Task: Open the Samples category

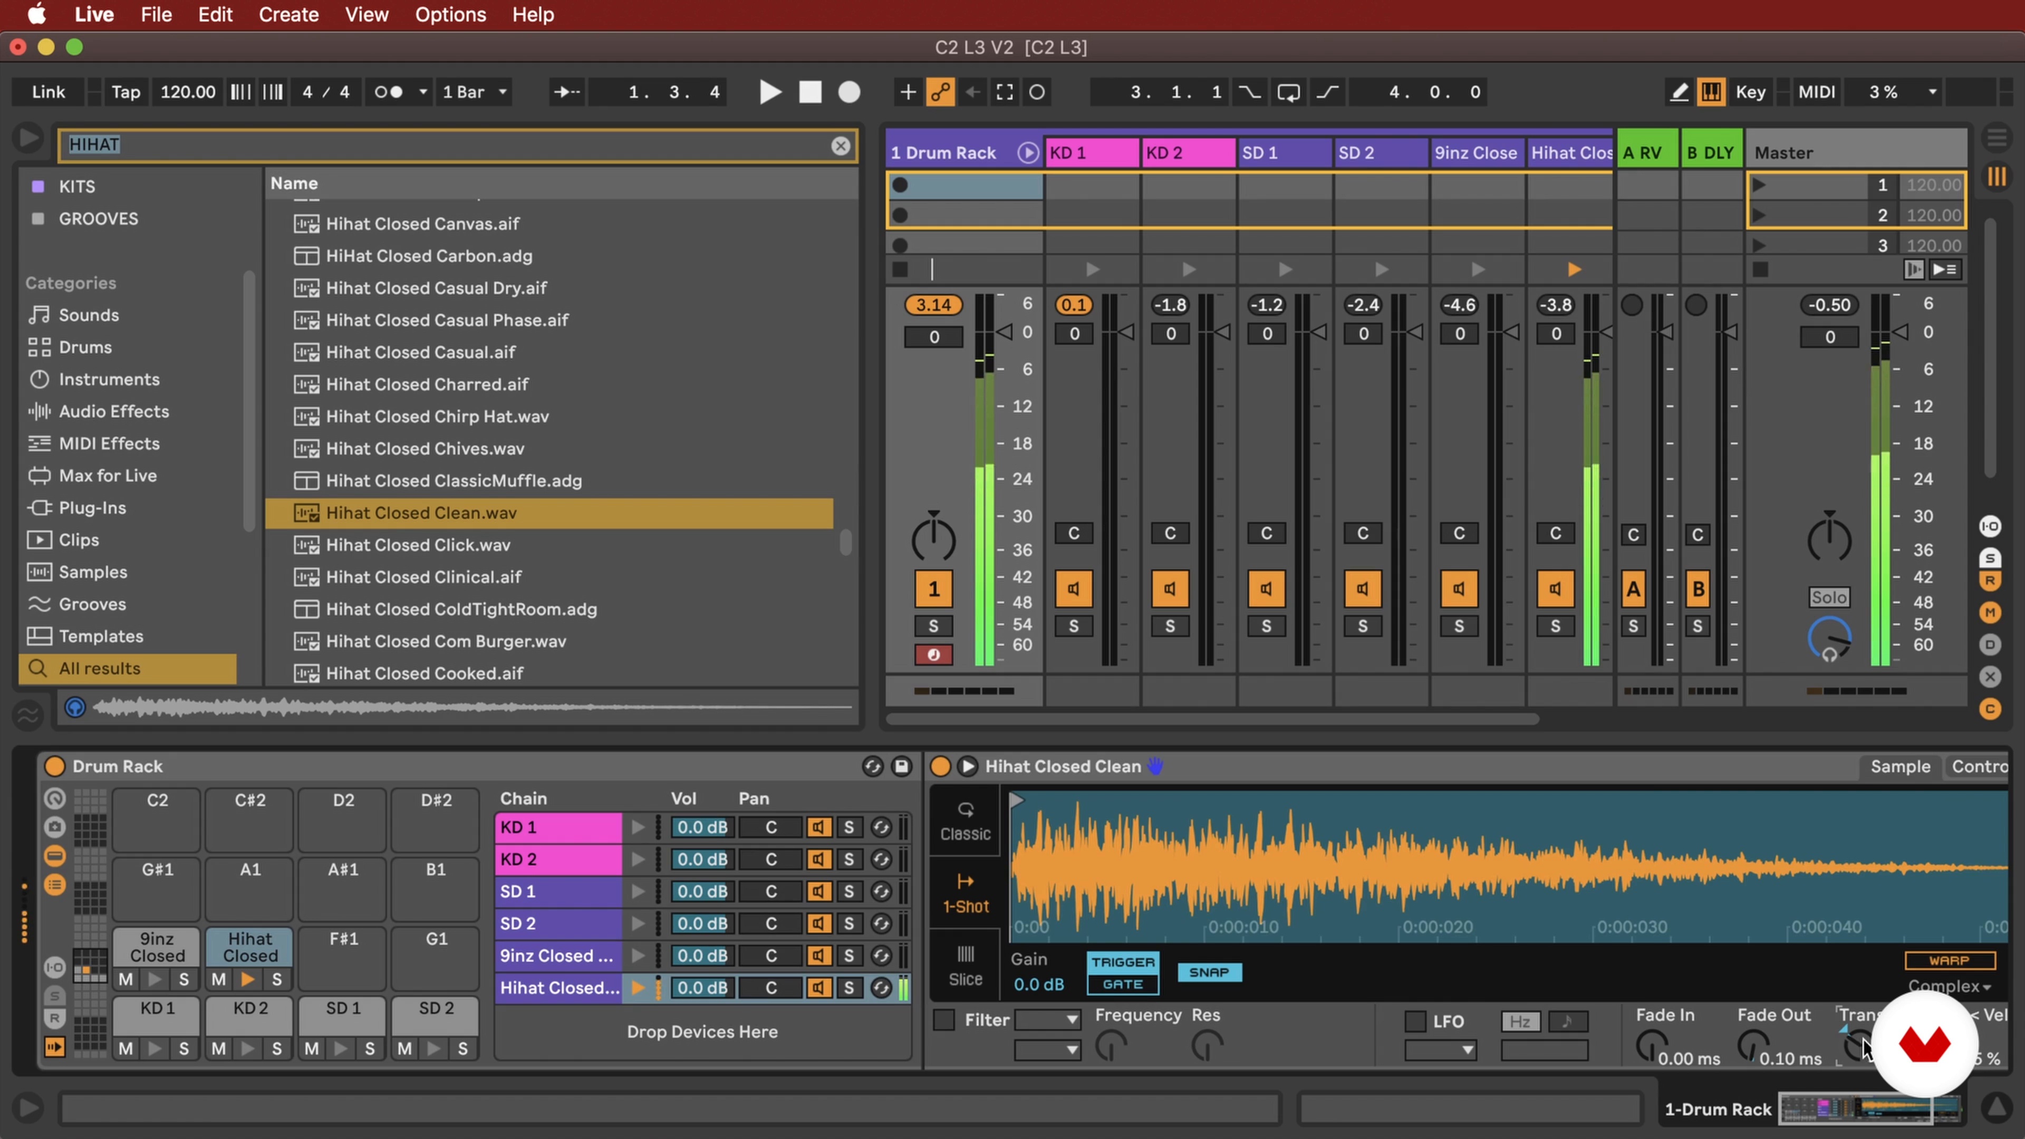Action: 92,572
